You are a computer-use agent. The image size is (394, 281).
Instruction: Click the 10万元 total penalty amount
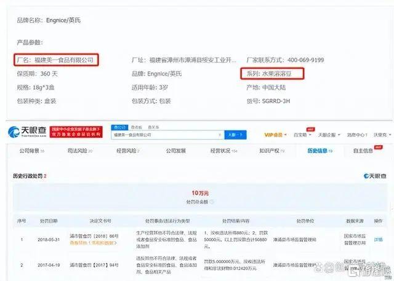click(200, 193)
